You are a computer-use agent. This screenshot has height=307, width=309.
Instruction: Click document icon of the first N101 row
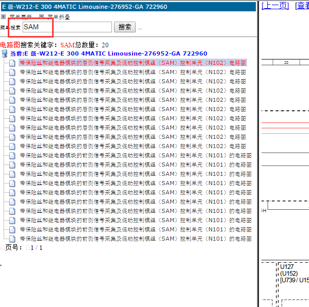click(12, 156)
